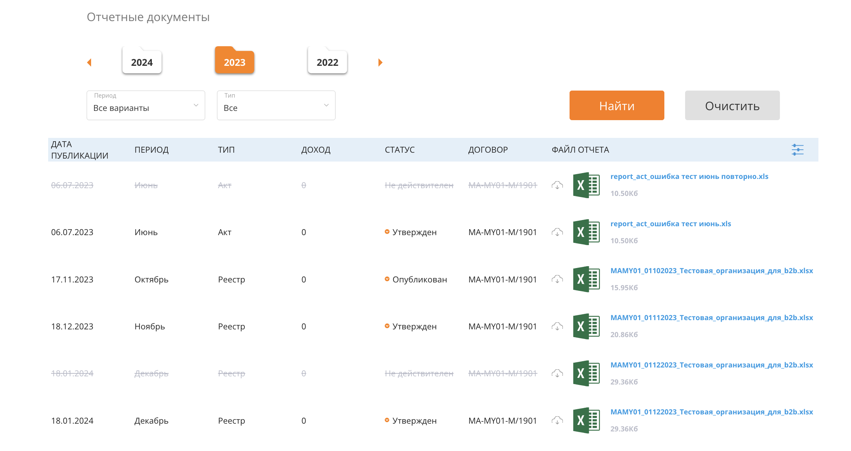Open table column settings sliders icon
Viewport: 851px width, 451px height.
797,150
